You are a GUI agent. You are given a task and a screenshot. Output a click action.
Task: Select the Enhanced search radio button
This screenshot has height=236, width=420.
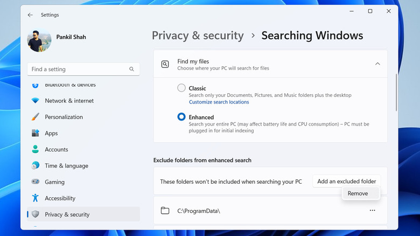pyautogui.click(x=181, y=117)
